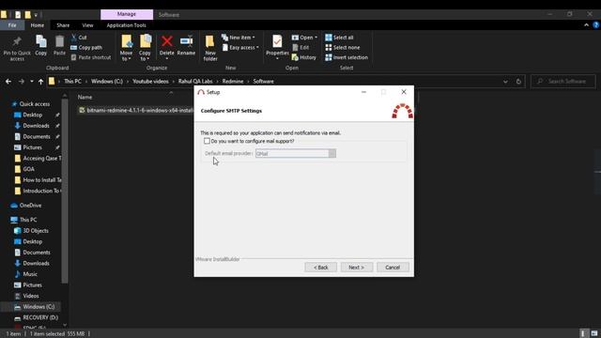
Task: Click Invert selection in ribbon
Action: point(347,57)
